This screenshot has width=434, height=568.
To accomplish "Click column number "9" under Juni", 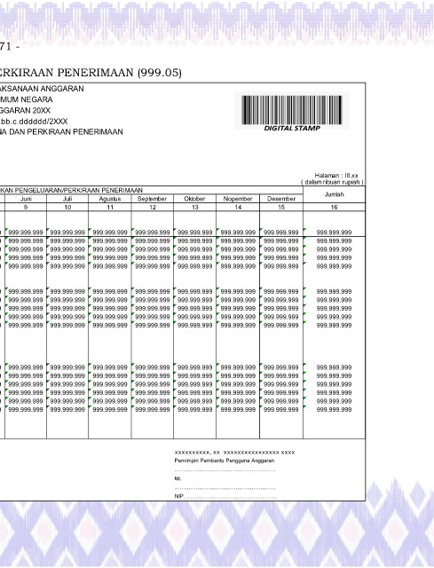I will coord(26,207).
